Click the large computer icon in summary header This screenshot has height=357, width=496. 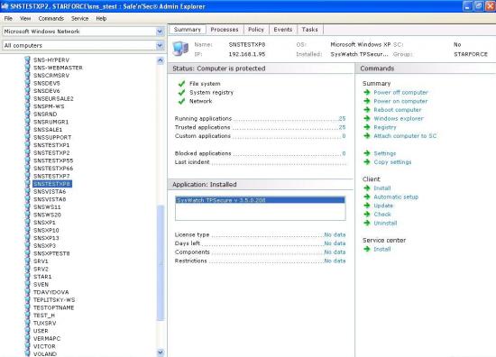[x=180, y=49]
